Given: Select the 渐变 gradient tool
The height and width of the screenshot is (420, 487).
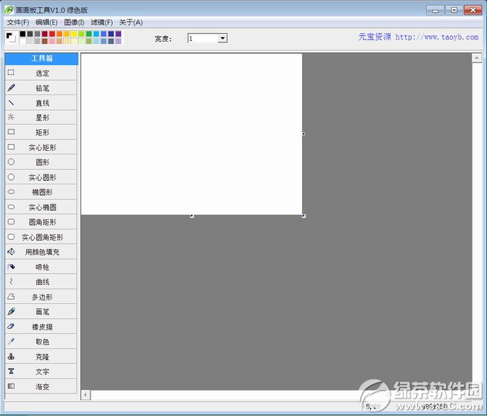Looking at the screenshot, I should point(41,387).
